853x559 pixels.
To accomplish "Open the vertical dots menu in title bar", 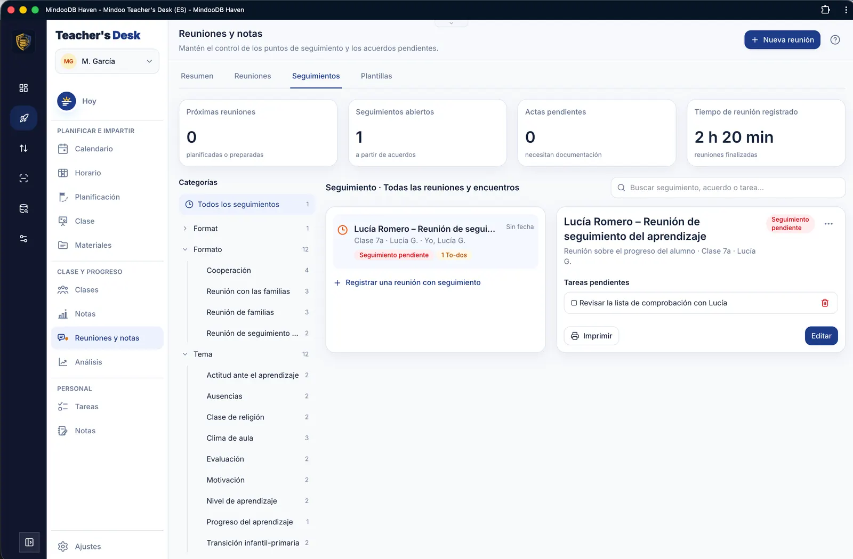I will pyautogui.click(x=846, y=10).
